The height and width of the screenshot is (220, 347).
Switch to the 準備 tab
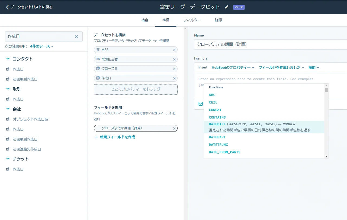(x=166, y=20)
